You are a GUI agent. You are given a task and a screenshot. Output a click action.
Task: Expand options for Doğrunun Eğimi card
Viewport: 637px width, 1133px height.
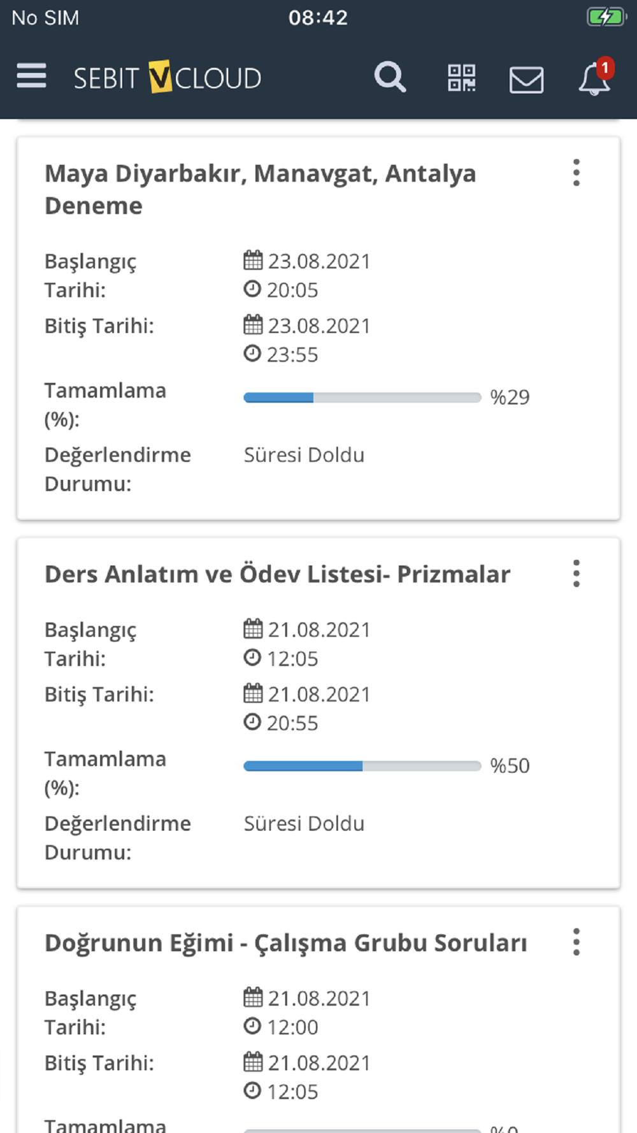coord(576,942)
